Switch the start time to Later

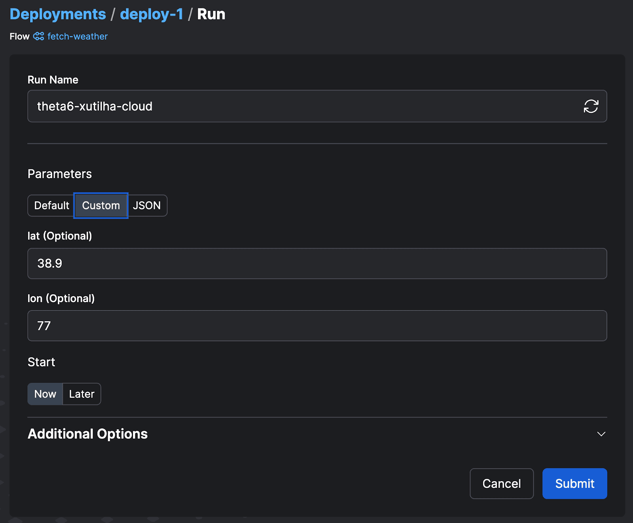pyautogui.click(x=81, y=394)
